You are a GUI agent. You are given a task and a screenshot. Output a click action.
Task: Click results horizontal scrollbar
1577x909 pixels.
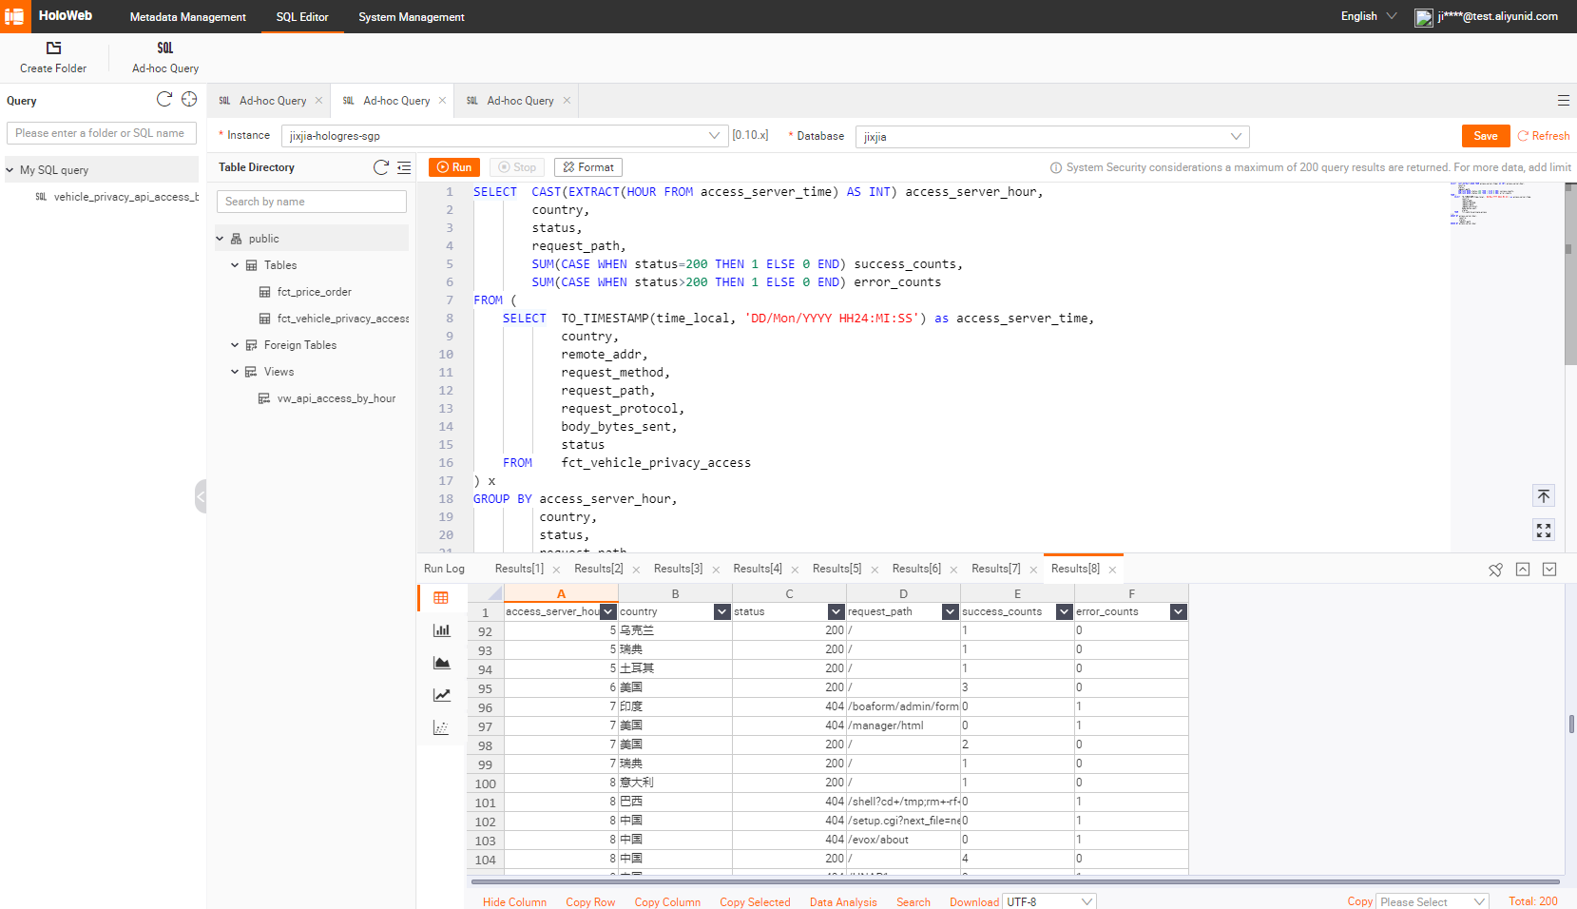1017,881
